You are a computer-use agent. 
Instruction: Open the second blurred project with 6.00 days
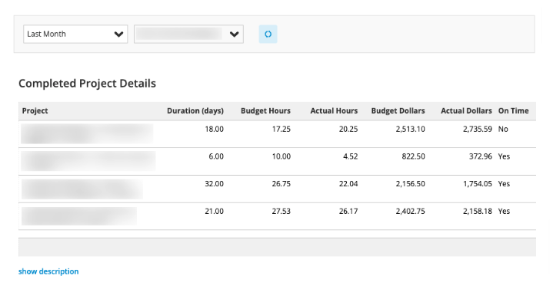tap(88, 161)
